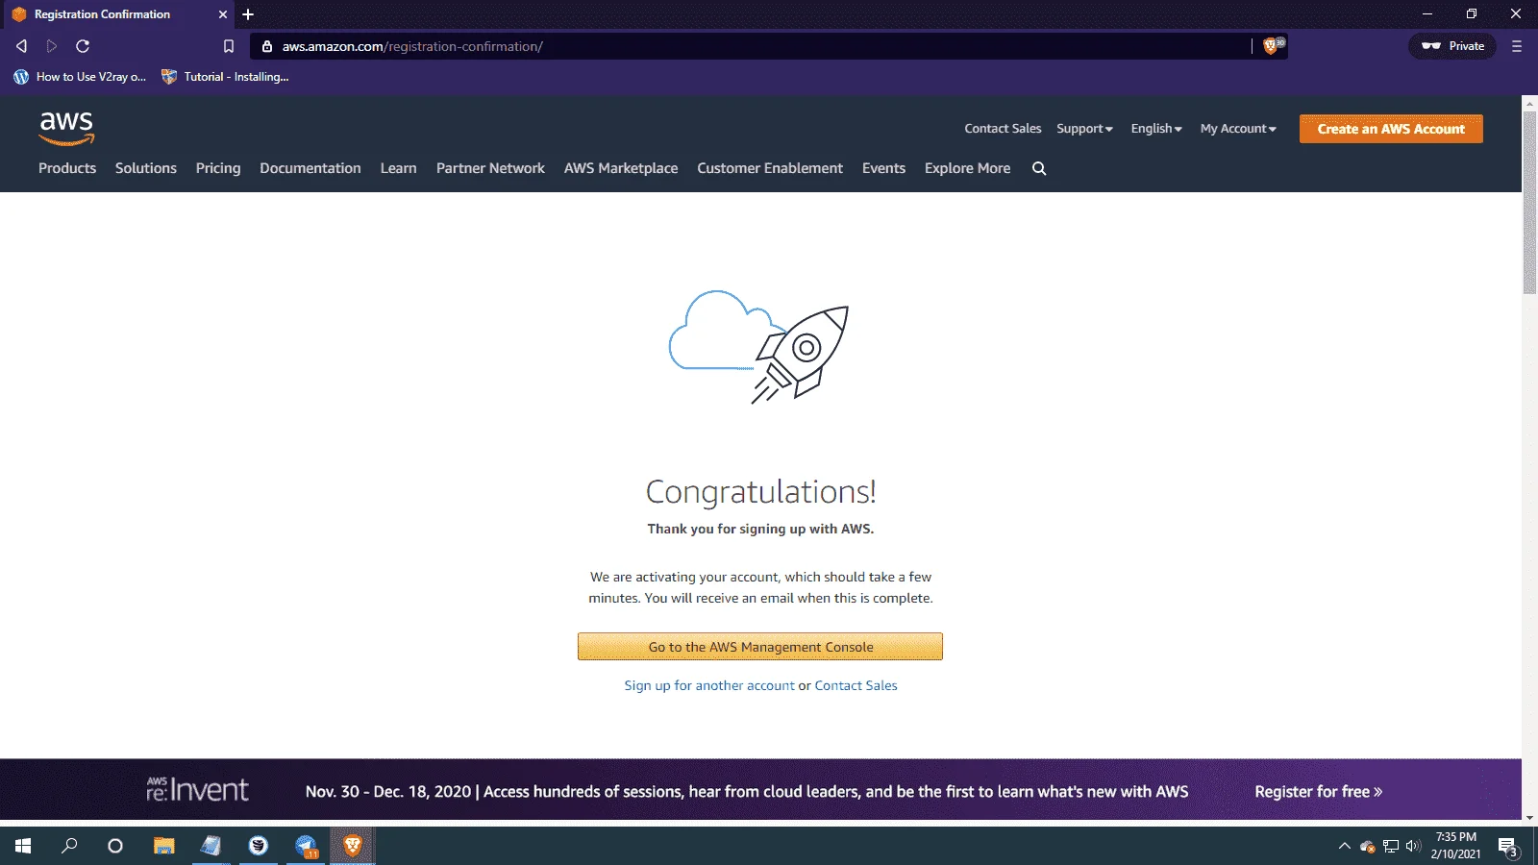Open a new tab with the plus icon
Image resolution: width=1538 pixels, height=865 pixels.
click(248, 14)
